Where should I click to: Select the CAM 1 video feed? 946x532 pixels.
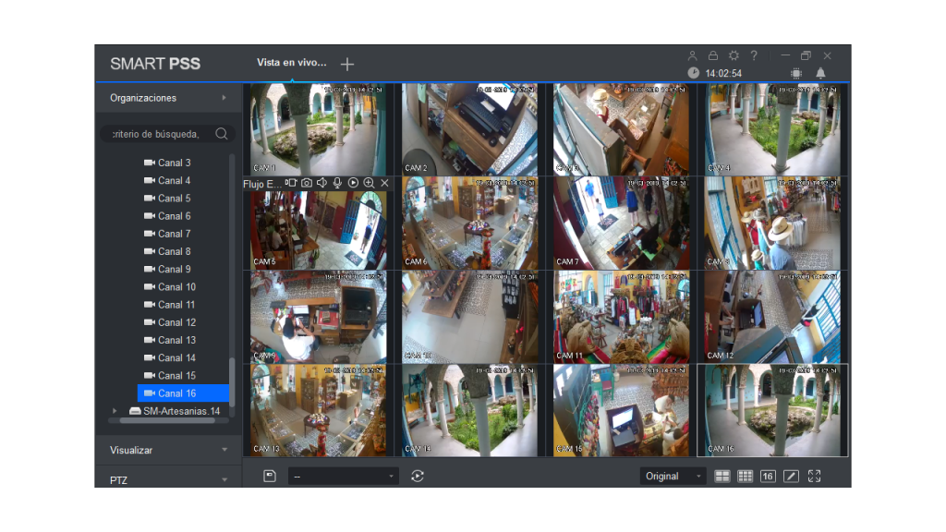coord(318,129)
